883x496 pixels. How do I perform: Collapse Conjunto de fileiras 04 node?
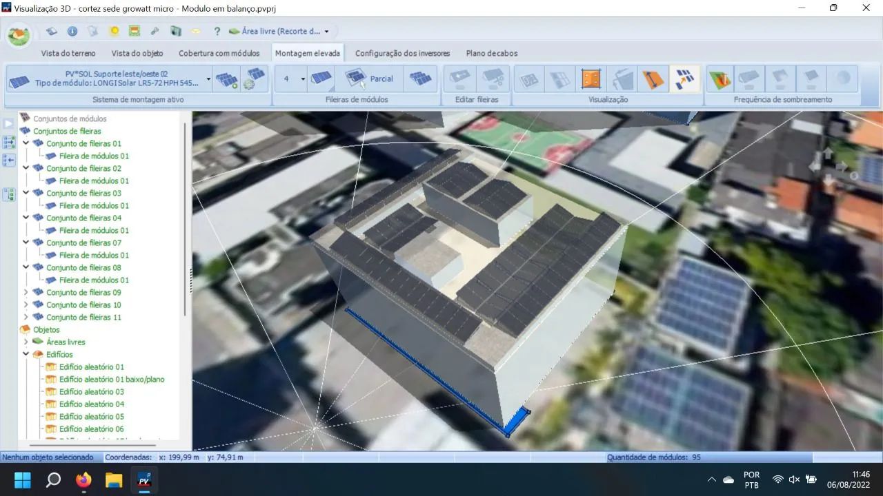point(26,218)
